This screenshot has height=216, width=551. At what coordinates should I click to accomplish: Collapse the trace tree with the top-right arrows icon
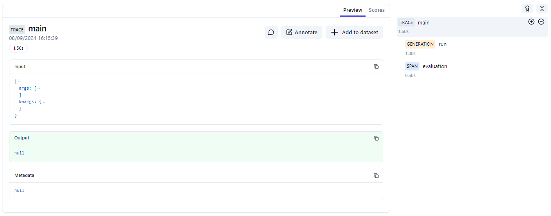542,9
